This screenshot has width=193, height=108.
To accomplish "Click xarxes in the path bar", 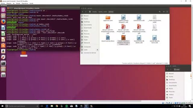I will point(111,12).
